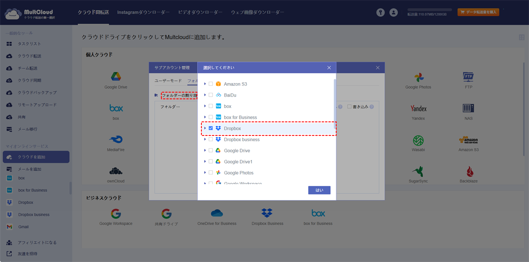This screenshot has height=262, width=529.
Task: Expand the Google Drive tree node
Action: coord(205,150)
